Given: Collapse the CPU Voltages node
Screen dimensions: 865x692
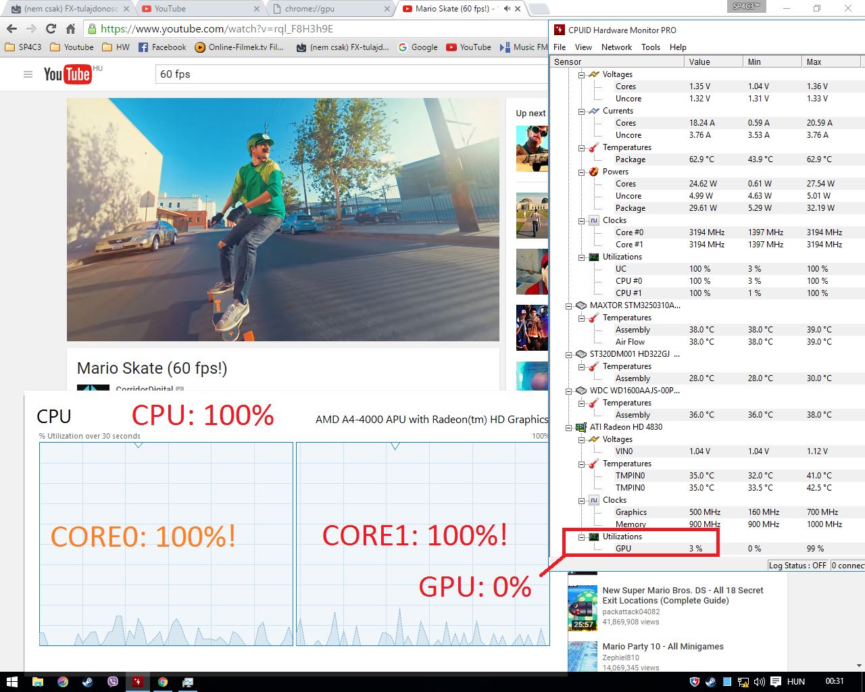Looking at the screenshot, I should point(581,74).
